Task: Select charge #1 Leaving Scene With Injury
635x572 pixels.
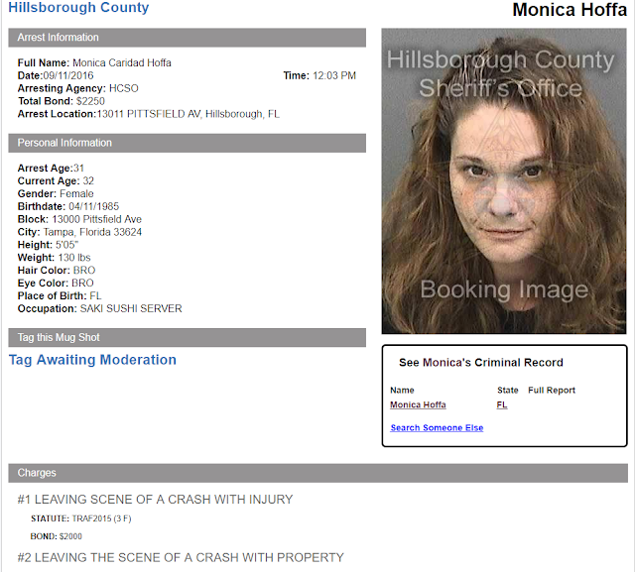Action: point(155,500)
